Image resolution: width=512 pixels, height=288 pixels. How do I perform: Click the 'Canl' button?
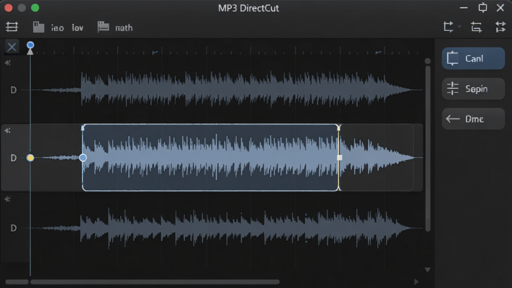(x=473, y=58)
